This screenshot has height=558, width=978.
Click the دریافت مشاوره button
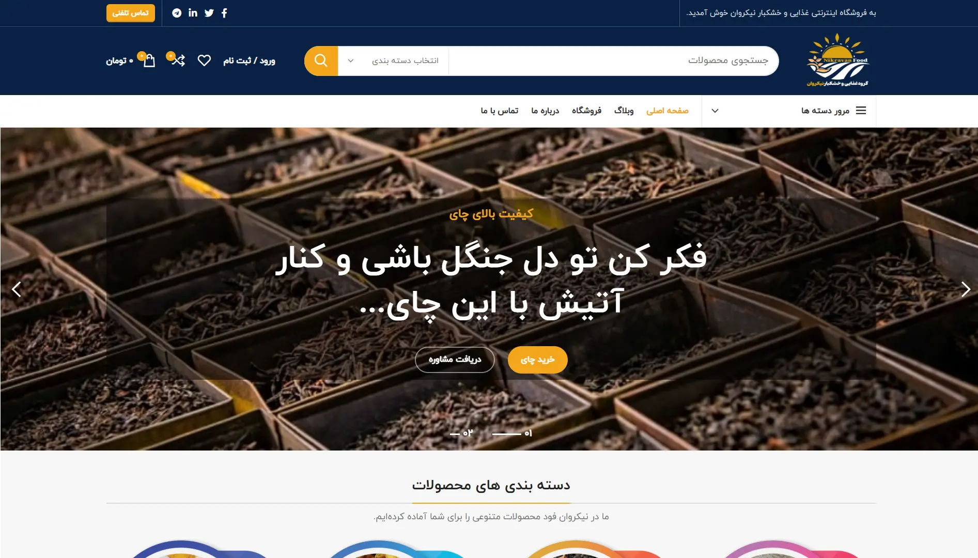tap(455, 360)
